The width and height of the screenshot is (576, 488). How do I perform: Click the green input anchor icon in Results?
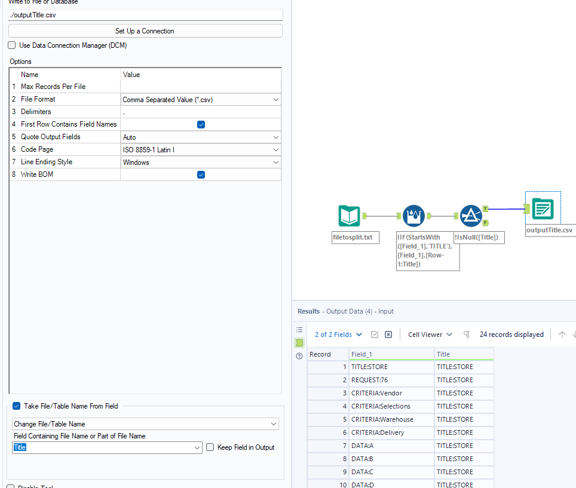pos(299,343)
